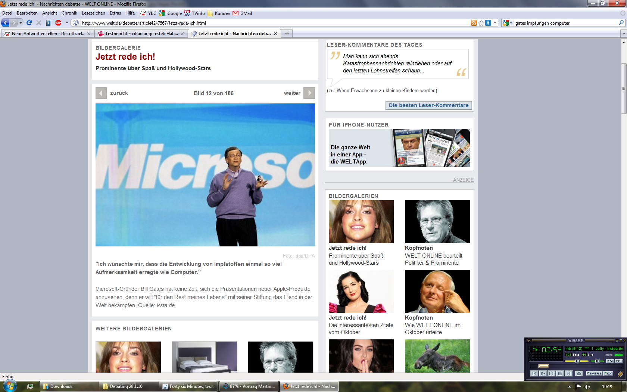Click the weiter gallery arrow button
Image resolution: width=627 pixels, height=392 pixels.
pyautogui.click(x=309, y=93)
